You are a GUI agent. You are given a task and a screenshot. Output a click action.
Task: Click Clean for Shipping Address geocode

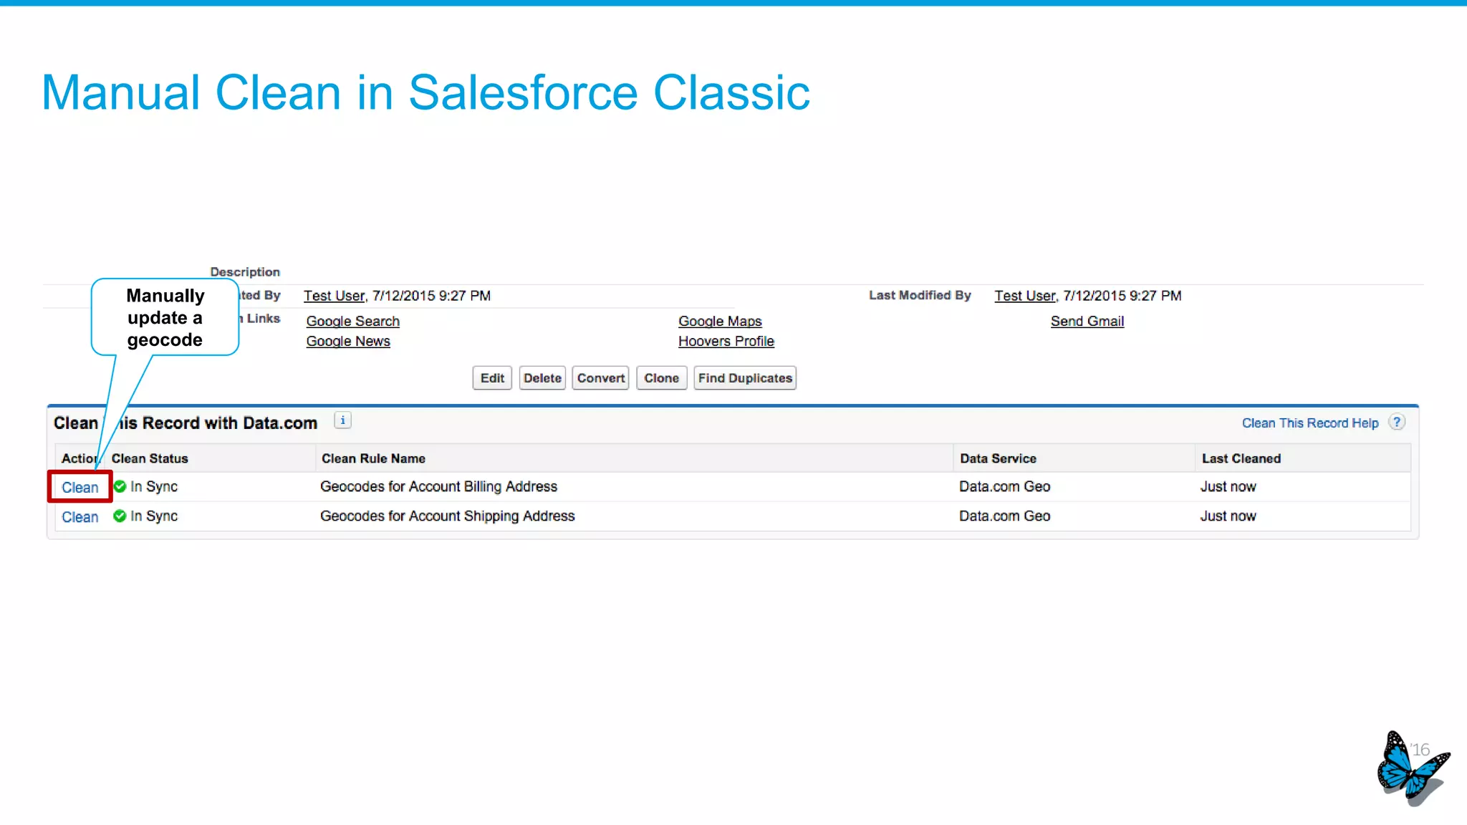pos(80,516)
